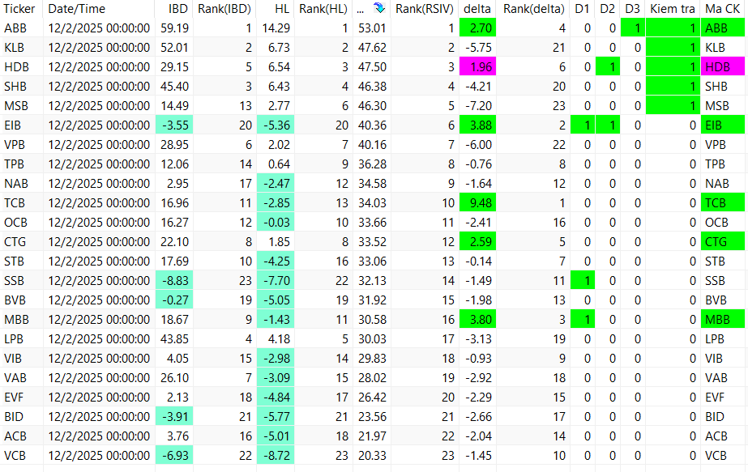This screenshot has width=748, height=472.
Task: Select KLB in the Ticker column
Action: tap(15, 48)
